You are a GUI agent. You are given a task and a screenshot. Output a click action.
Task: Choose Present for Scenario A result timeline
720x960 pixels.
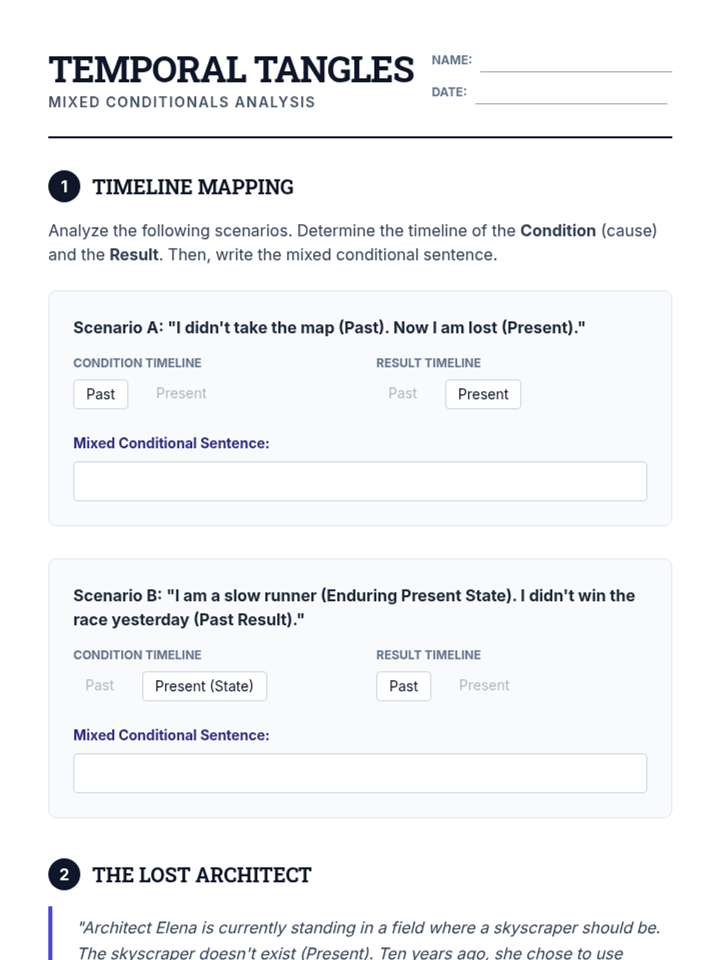pyautogui.click(x=482, y=394)
